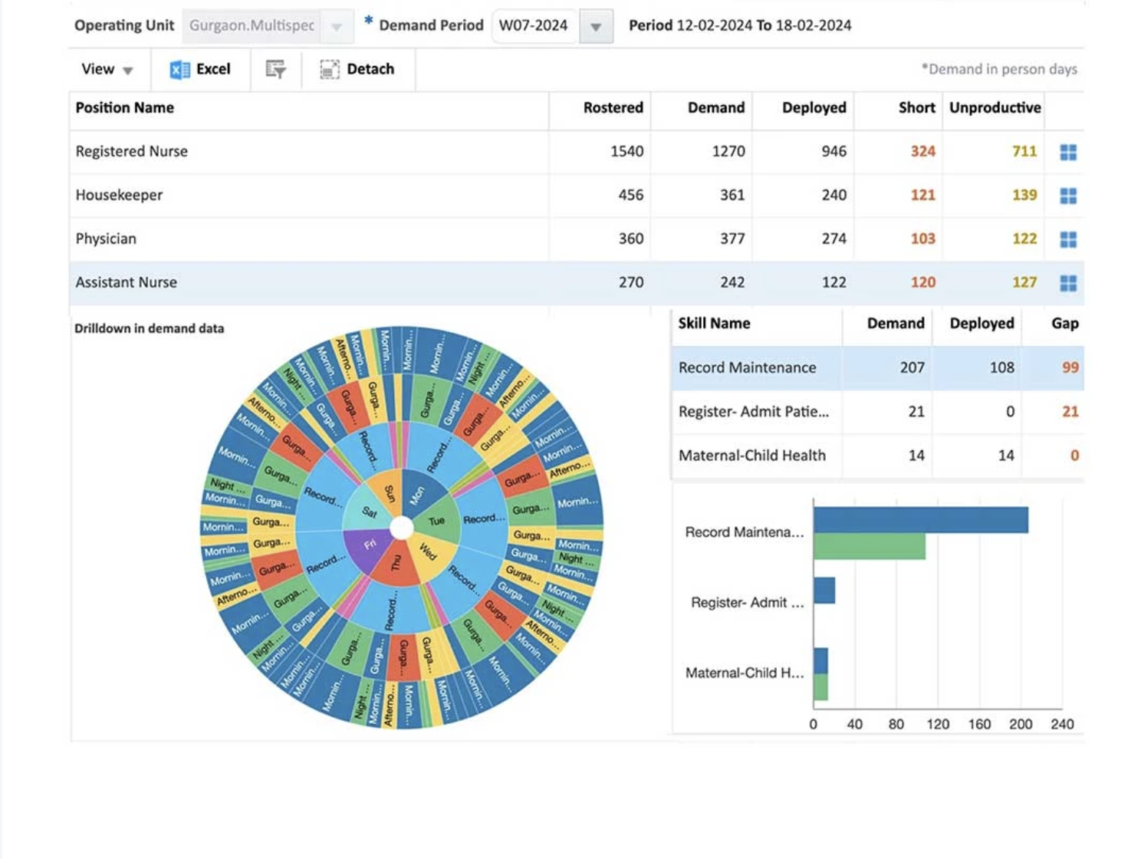This screenshot has height=859, width=1141.
Task: Click Registered Nurse unproductive value 711
Action: [x=1024, y=151]
